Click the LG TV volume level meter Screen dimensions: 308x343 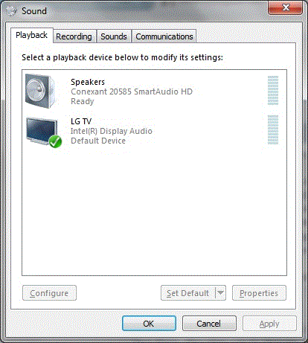[x=273, y=129]
